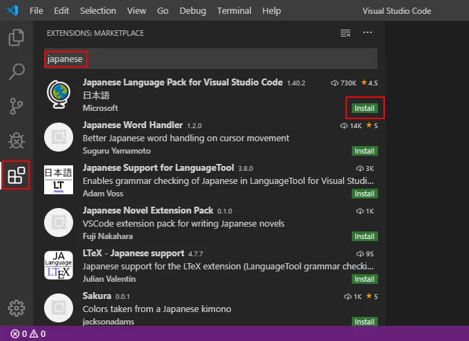Open the Go menu
This screenshot has height=341, width=469.
pos(163,11)
